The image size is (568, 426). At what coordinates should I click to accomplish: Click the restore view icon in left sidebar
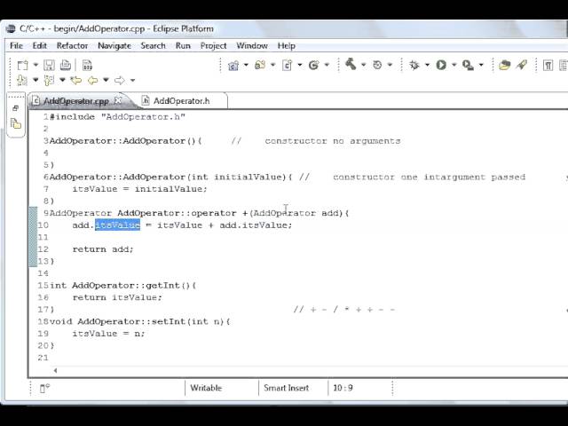tap(16, 108)
